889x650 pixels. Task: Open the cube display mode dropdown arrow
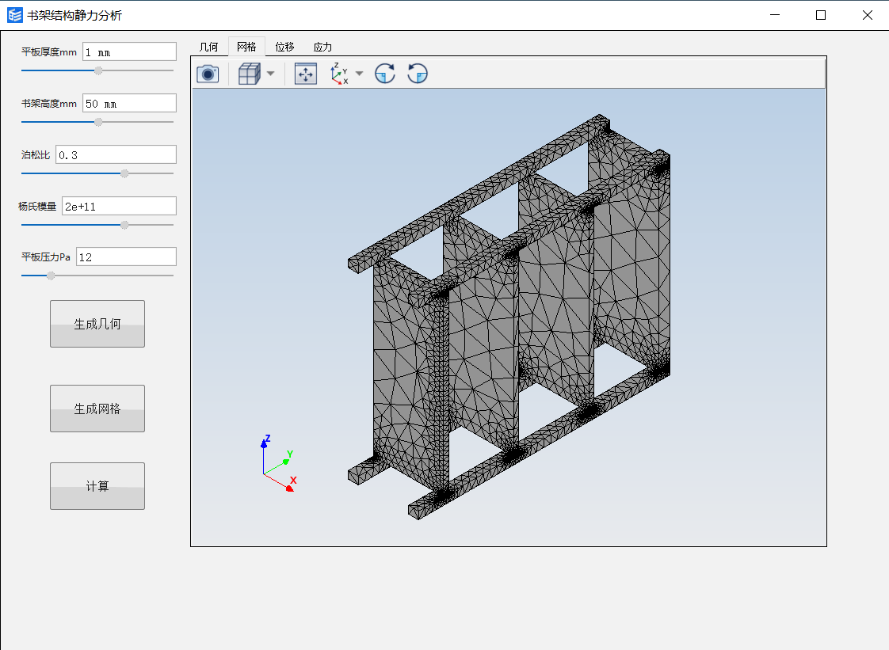[x=271, y=74]
